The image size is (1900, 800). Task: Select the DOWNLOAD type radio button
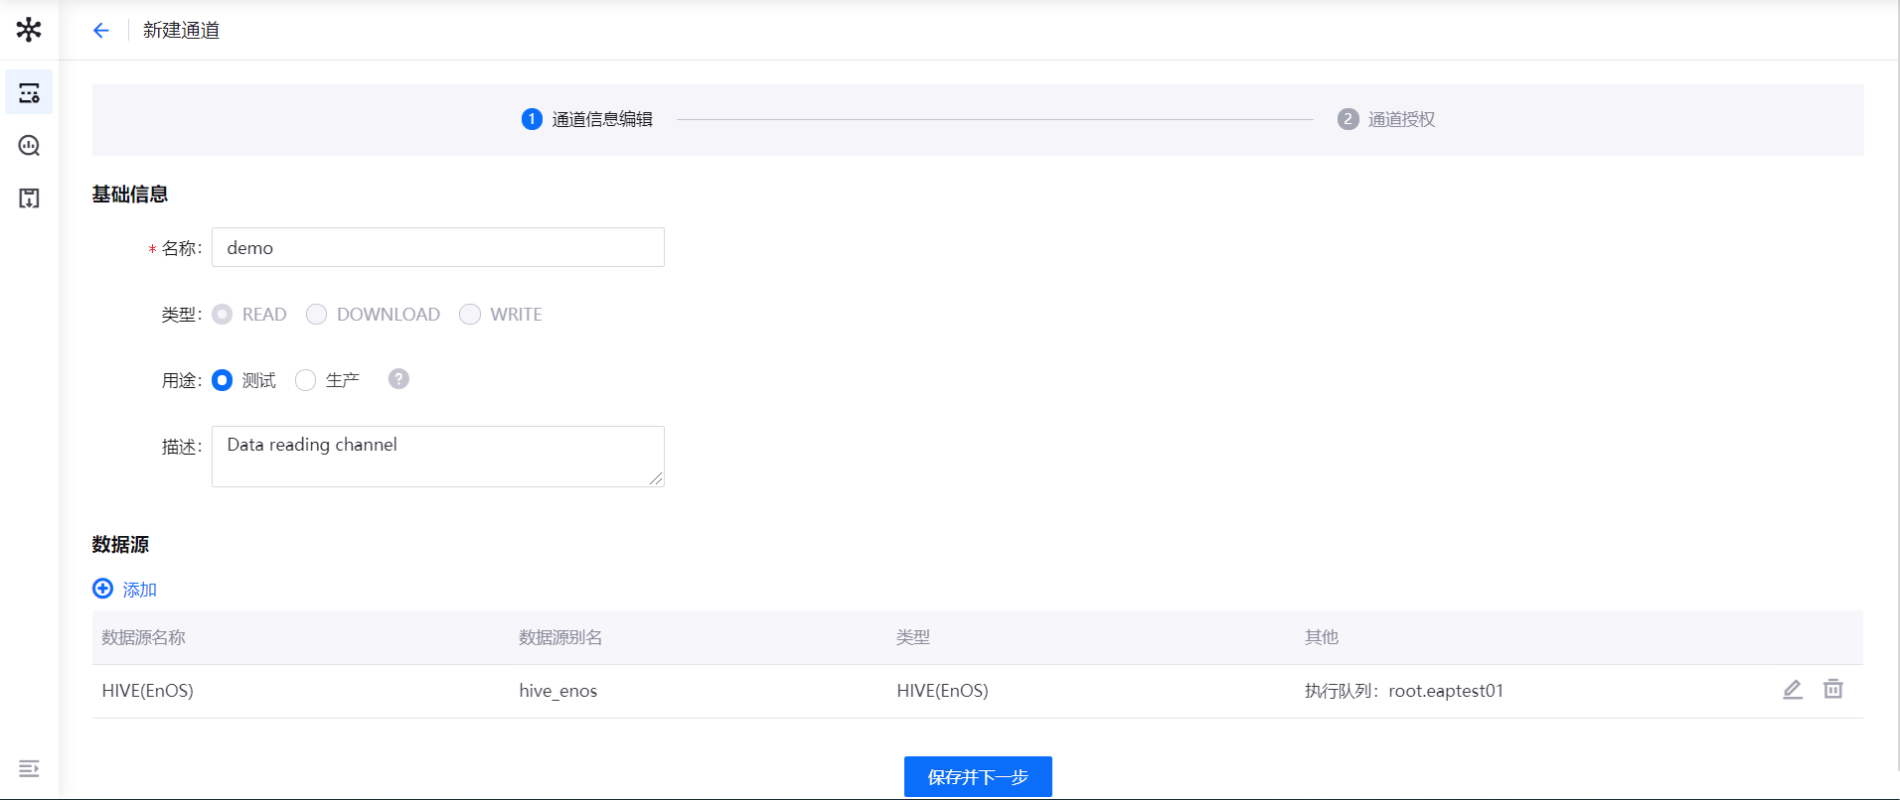click(x=316, y=314)
